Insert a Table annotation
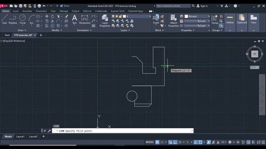Image resolution: width=266 pixels, height=149 pixels. (x=94, y=26)
